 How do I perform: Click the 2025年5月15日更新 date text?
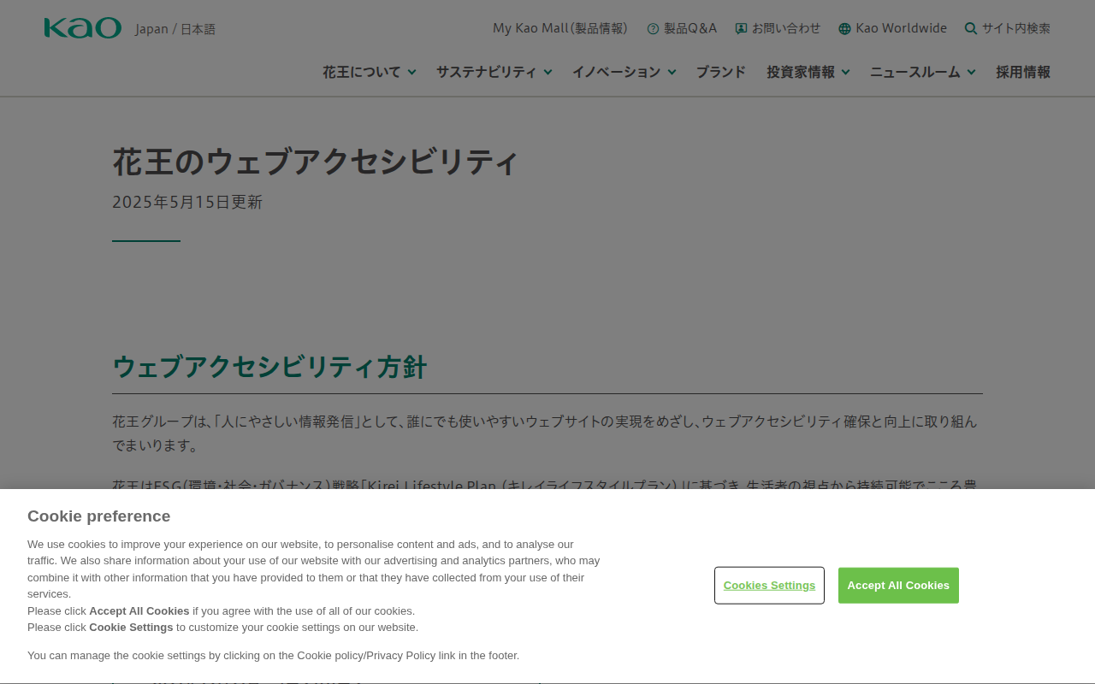187,202
